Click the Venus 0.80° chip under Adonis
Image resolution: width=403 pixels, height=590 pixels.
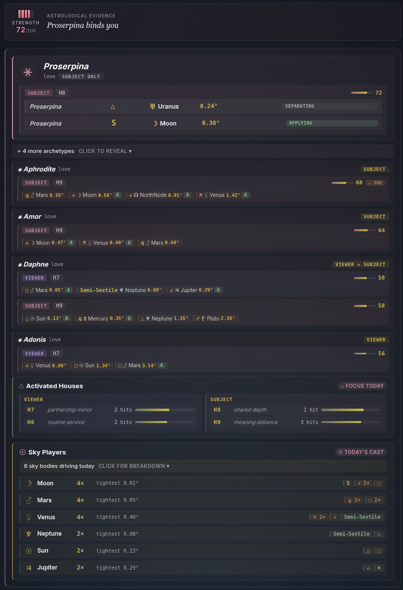tap(45, 365)
